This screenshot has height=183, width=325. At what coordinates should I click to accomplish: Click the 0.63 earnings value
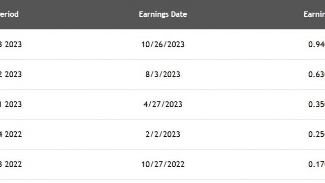[316, 74]
